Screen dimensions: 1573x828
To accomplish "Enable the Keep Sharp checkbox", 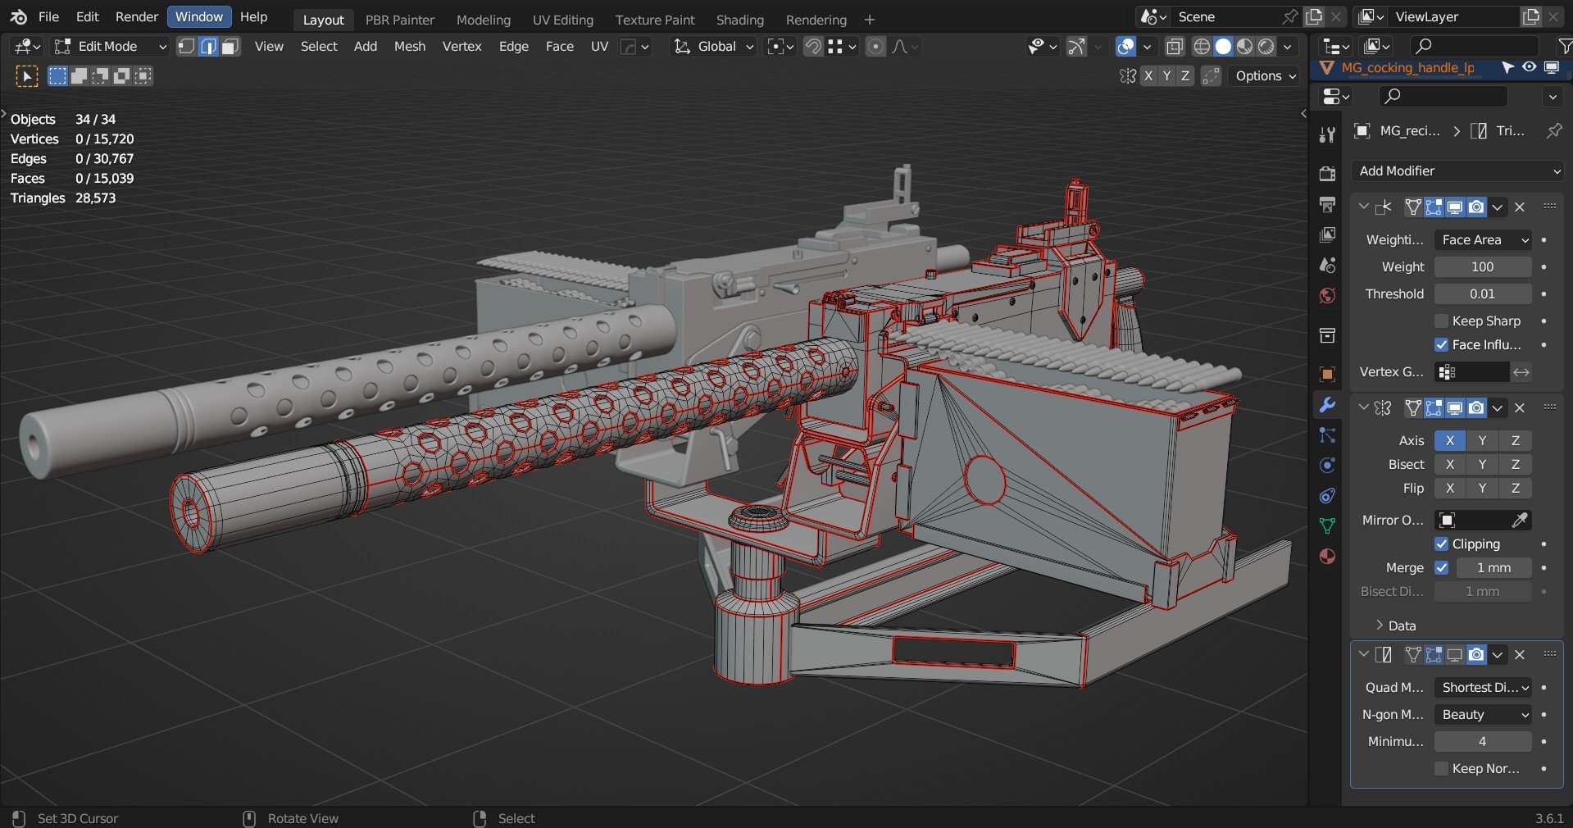I will point(1442,321).
